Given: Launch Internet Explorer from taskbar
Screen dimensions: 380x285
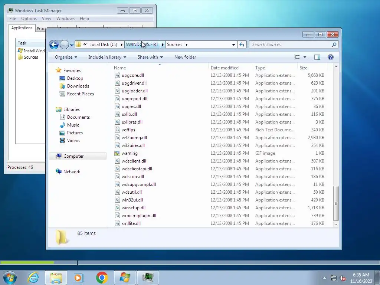Looking at the screenshot, I should 33,278.
